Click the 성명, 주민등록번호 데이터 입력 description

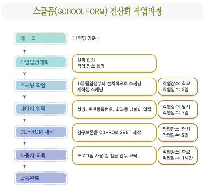point(114,109)
